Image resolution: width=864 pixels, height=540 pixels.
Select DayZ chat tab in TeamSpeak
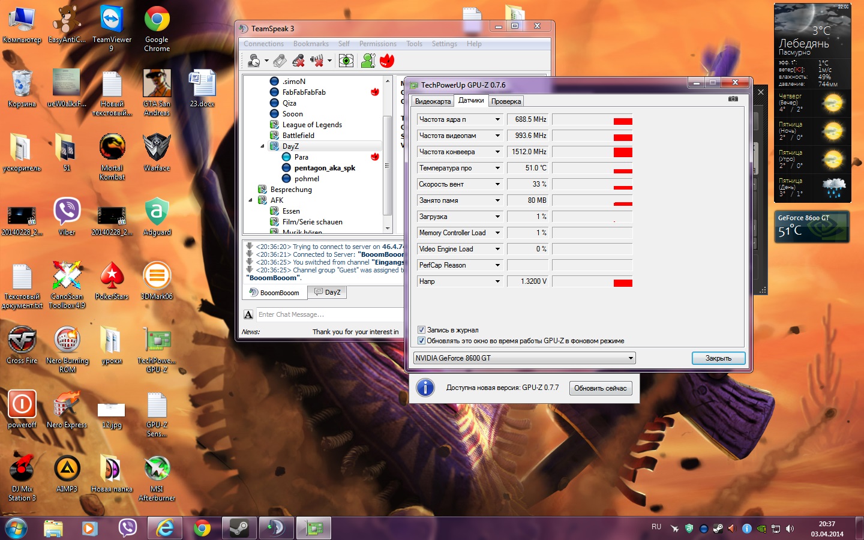[x=327, y=293]
